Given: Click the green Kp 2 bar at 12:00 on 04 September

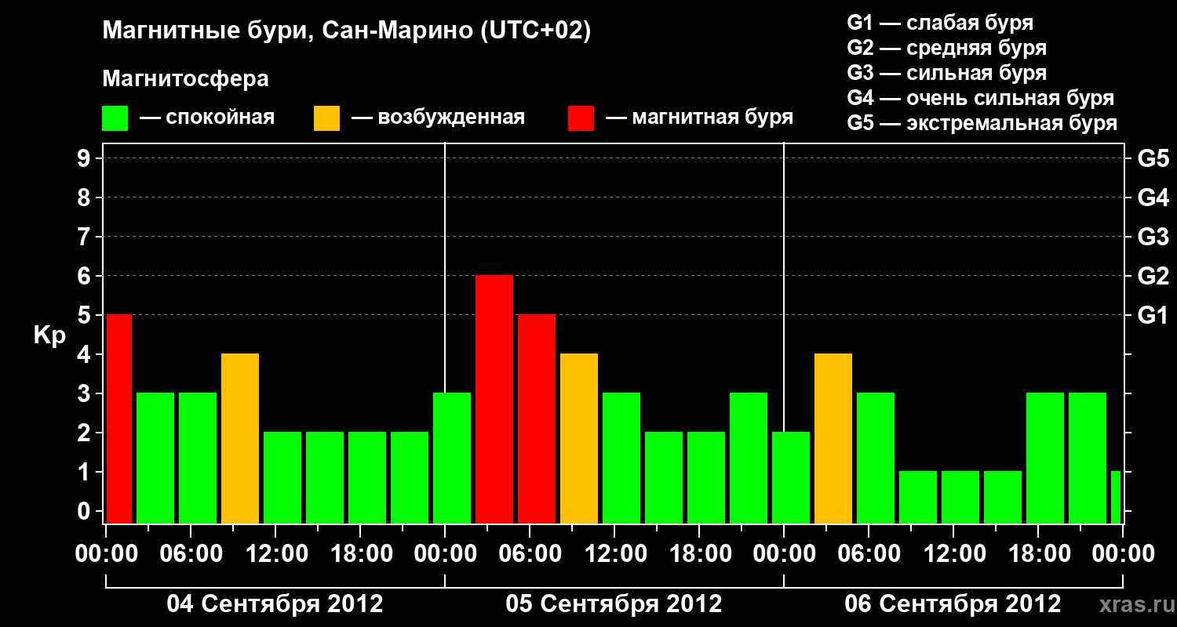Looking at the screenshot, I should 282,478.
